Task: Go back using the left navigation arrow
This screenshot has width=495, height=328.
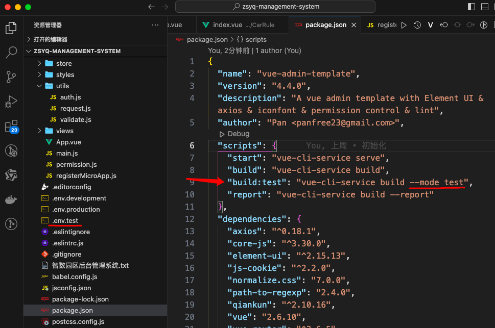Action: [x=152, y=7]
